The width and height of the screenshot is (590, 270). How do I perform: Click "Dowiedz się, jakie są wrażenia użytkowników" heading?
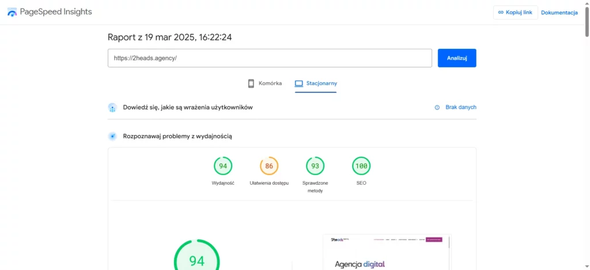click(188, 108)
